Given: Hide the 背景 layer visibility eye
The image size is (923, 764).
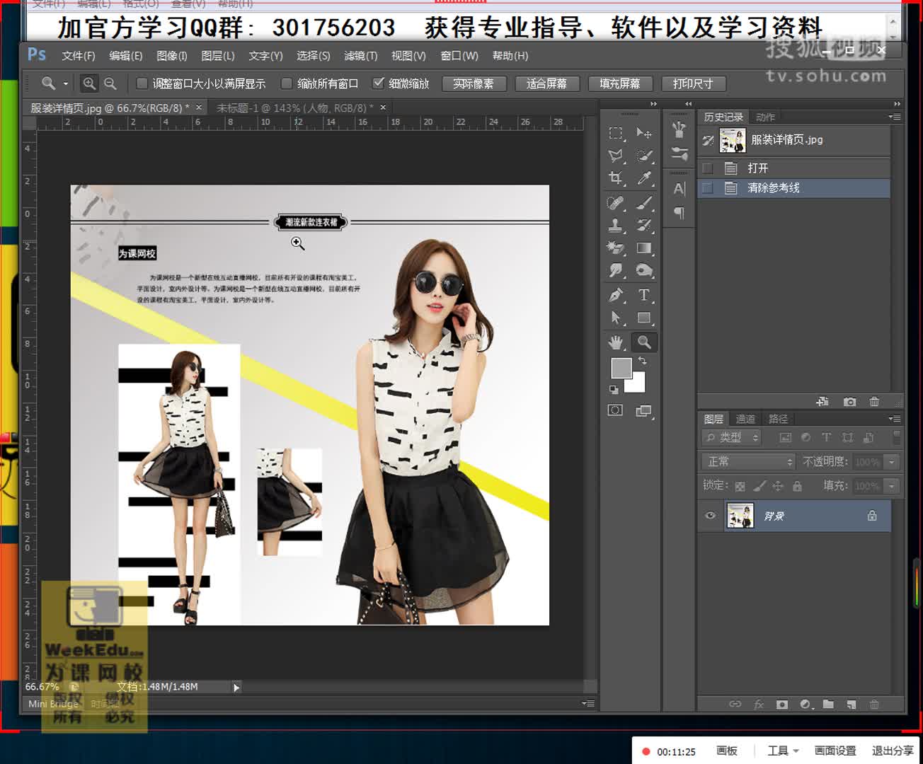Looking at the screenshot, I should click(x=710, y=516).
